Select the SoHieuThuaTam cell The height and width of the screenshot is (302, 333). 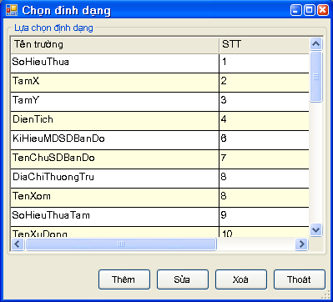[115, 217]
